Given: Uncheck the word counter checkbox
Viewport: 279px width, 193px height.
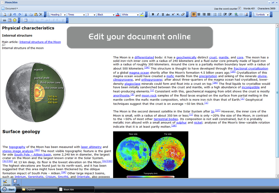Looking at the screenshot, I should coord(239,8).
